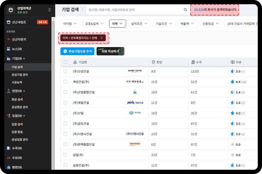Click the (주)신일 company logo

click(135, 113)
